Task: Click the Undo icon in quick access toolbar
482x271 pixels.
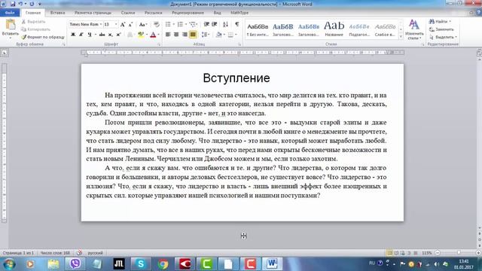Action: [x=20, y=4]
